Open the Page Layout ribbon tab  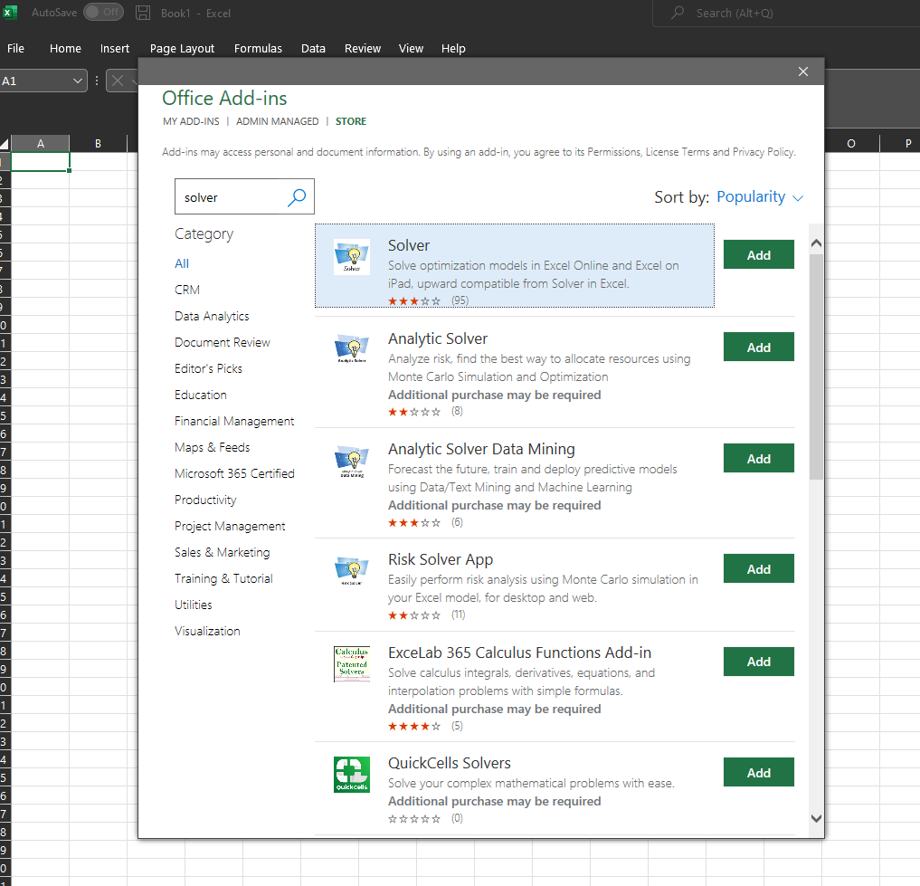click(182, 48)
